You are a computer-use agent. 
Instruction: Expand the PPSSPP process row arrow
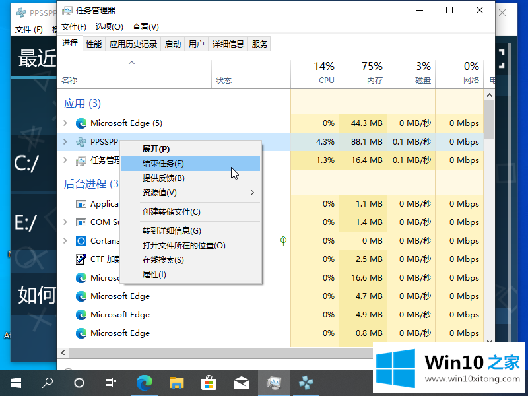pyautogui.click(x=65, y=142)
